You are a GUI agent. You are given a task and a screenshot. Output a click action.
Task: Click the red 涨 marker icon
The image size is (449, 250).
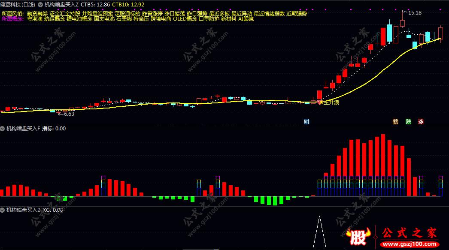421,121
